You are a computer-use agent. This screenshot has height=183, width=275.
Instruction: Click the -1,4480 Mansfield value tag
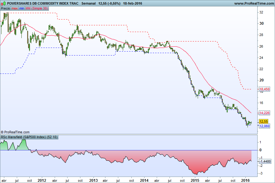[x=265, y=161]
